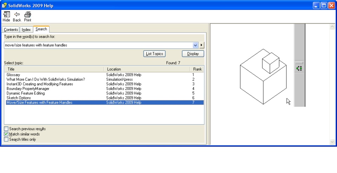
Task: Sort results by Rank column header
Action: 197,69
